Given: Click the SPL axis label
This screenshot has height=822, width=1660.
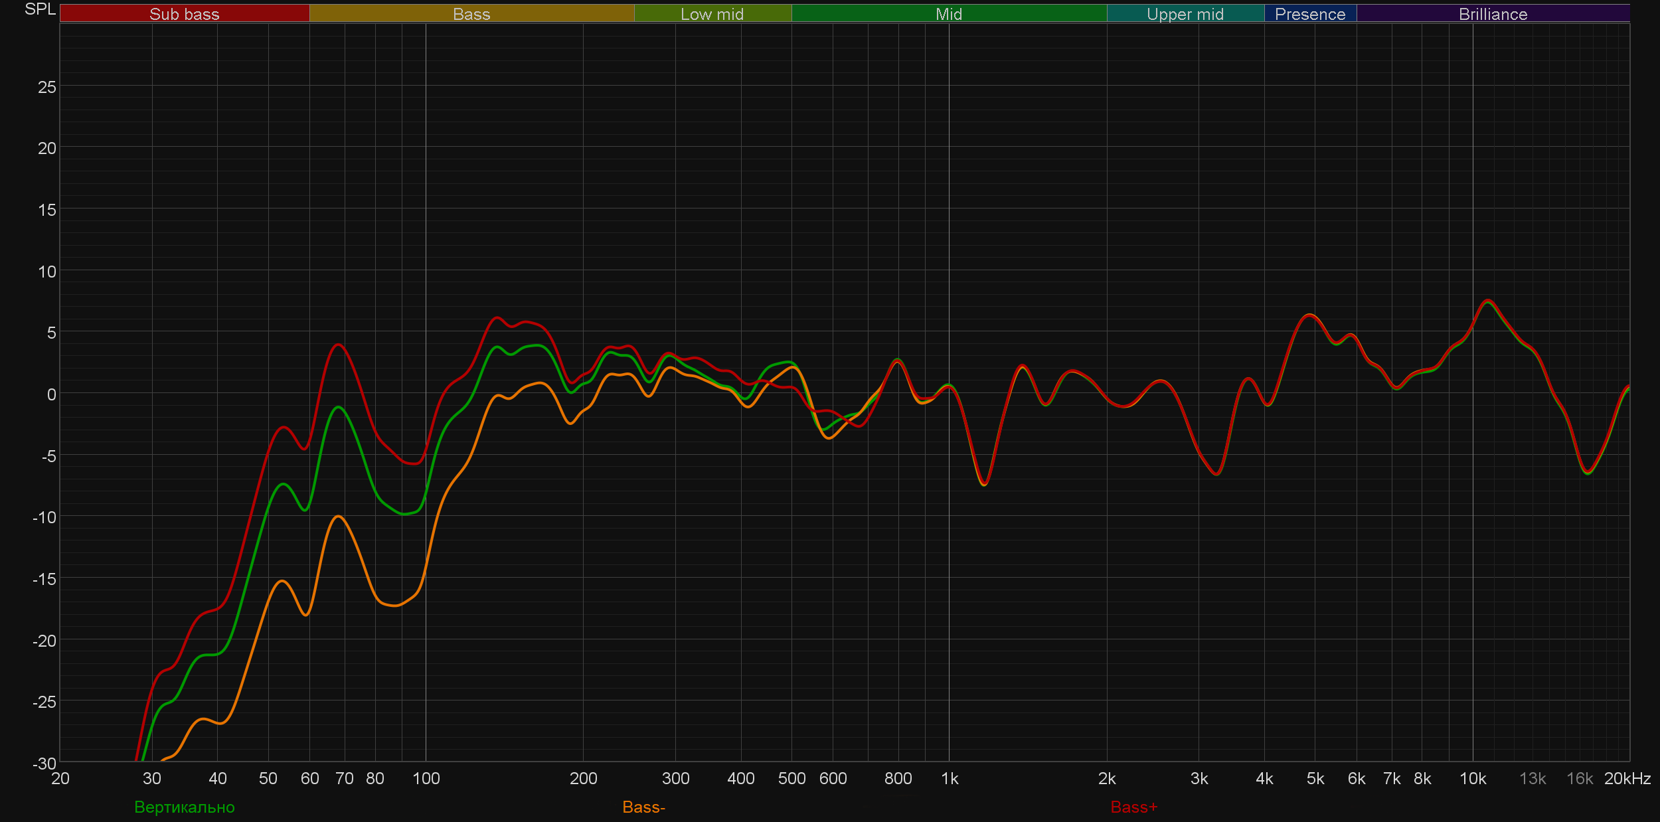Looking at the screenshot, I should pos(40,9).
